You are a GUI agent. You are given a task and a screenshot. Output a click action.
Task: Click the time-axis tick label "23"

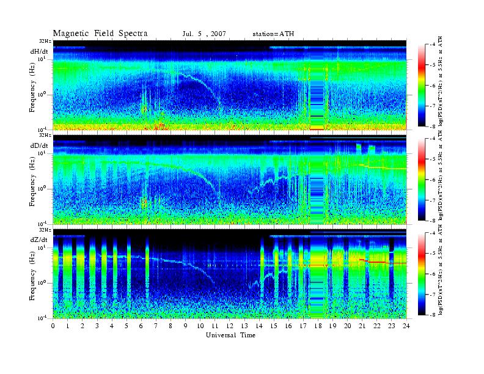pyautogui.click(x=392, y=326)
